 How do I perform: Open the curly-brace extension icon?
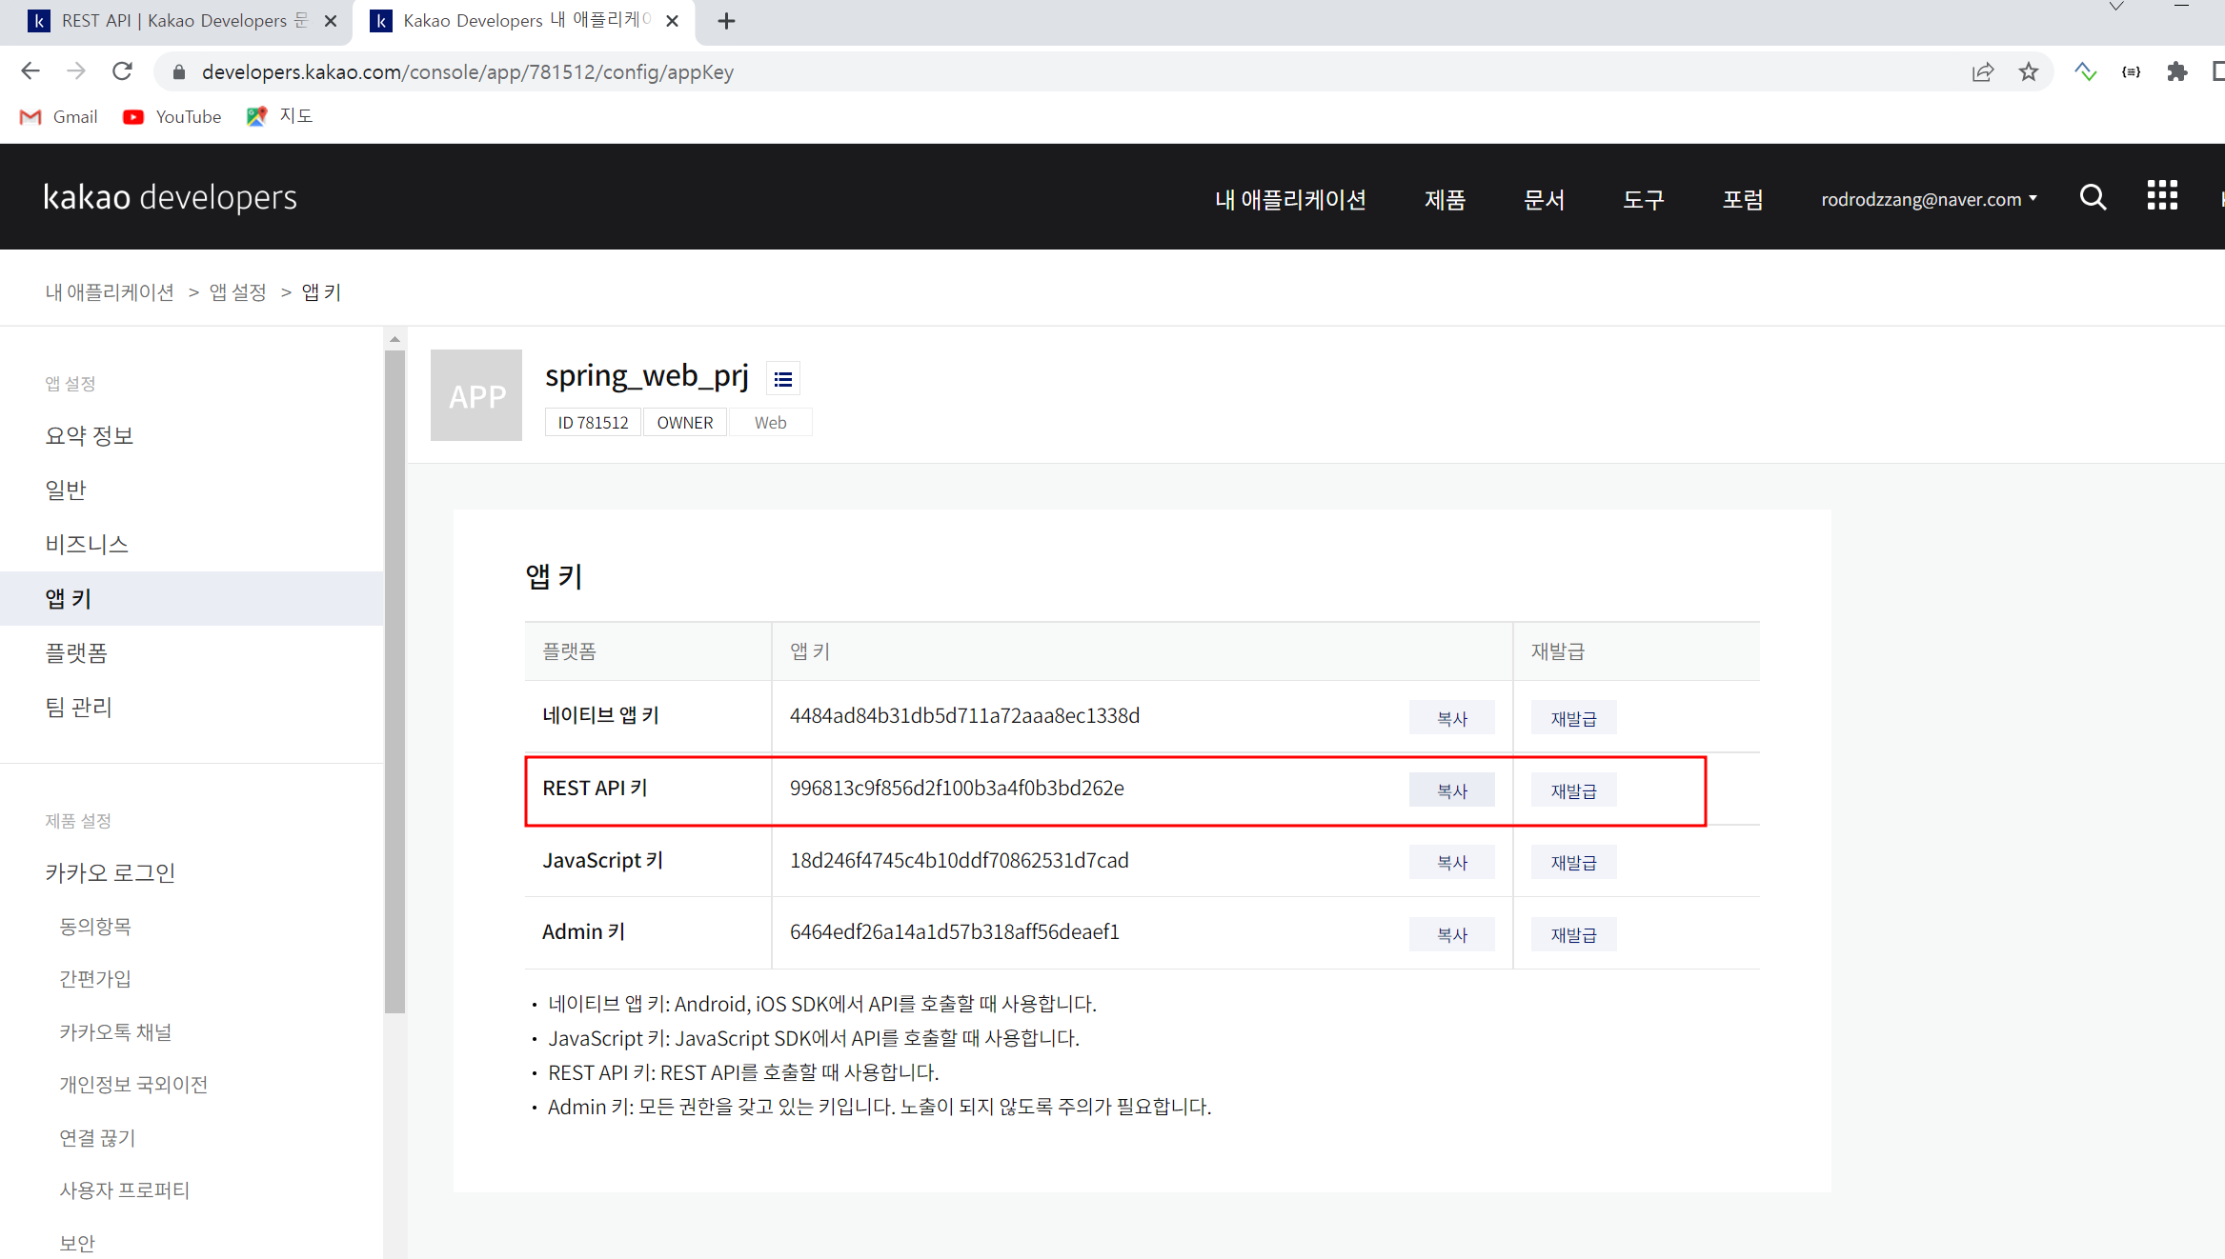[x=2132, y=72]
